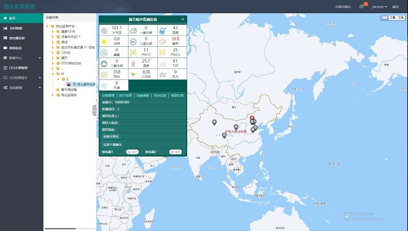Expand the 数据中心 sidebar menu
Image resolution: width=408 pixels, height=231 pixels.
tap(21, 58)
